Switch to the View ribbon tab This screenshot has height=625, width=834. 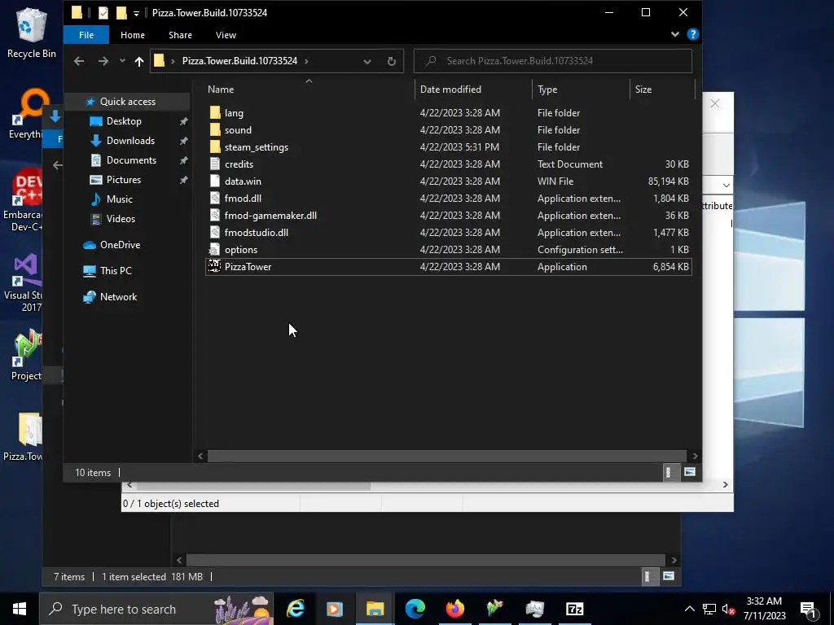pos(226,35)
